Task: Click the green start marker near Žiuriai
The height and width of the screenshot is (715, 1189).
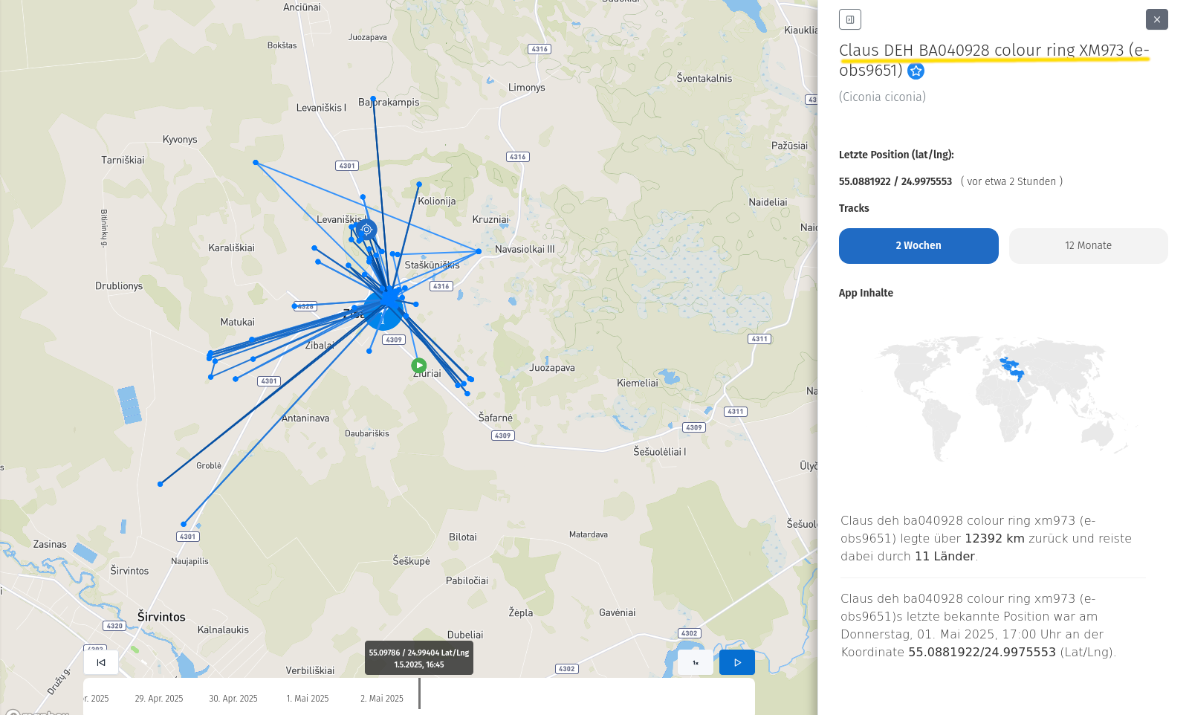Action: [418, 366]
